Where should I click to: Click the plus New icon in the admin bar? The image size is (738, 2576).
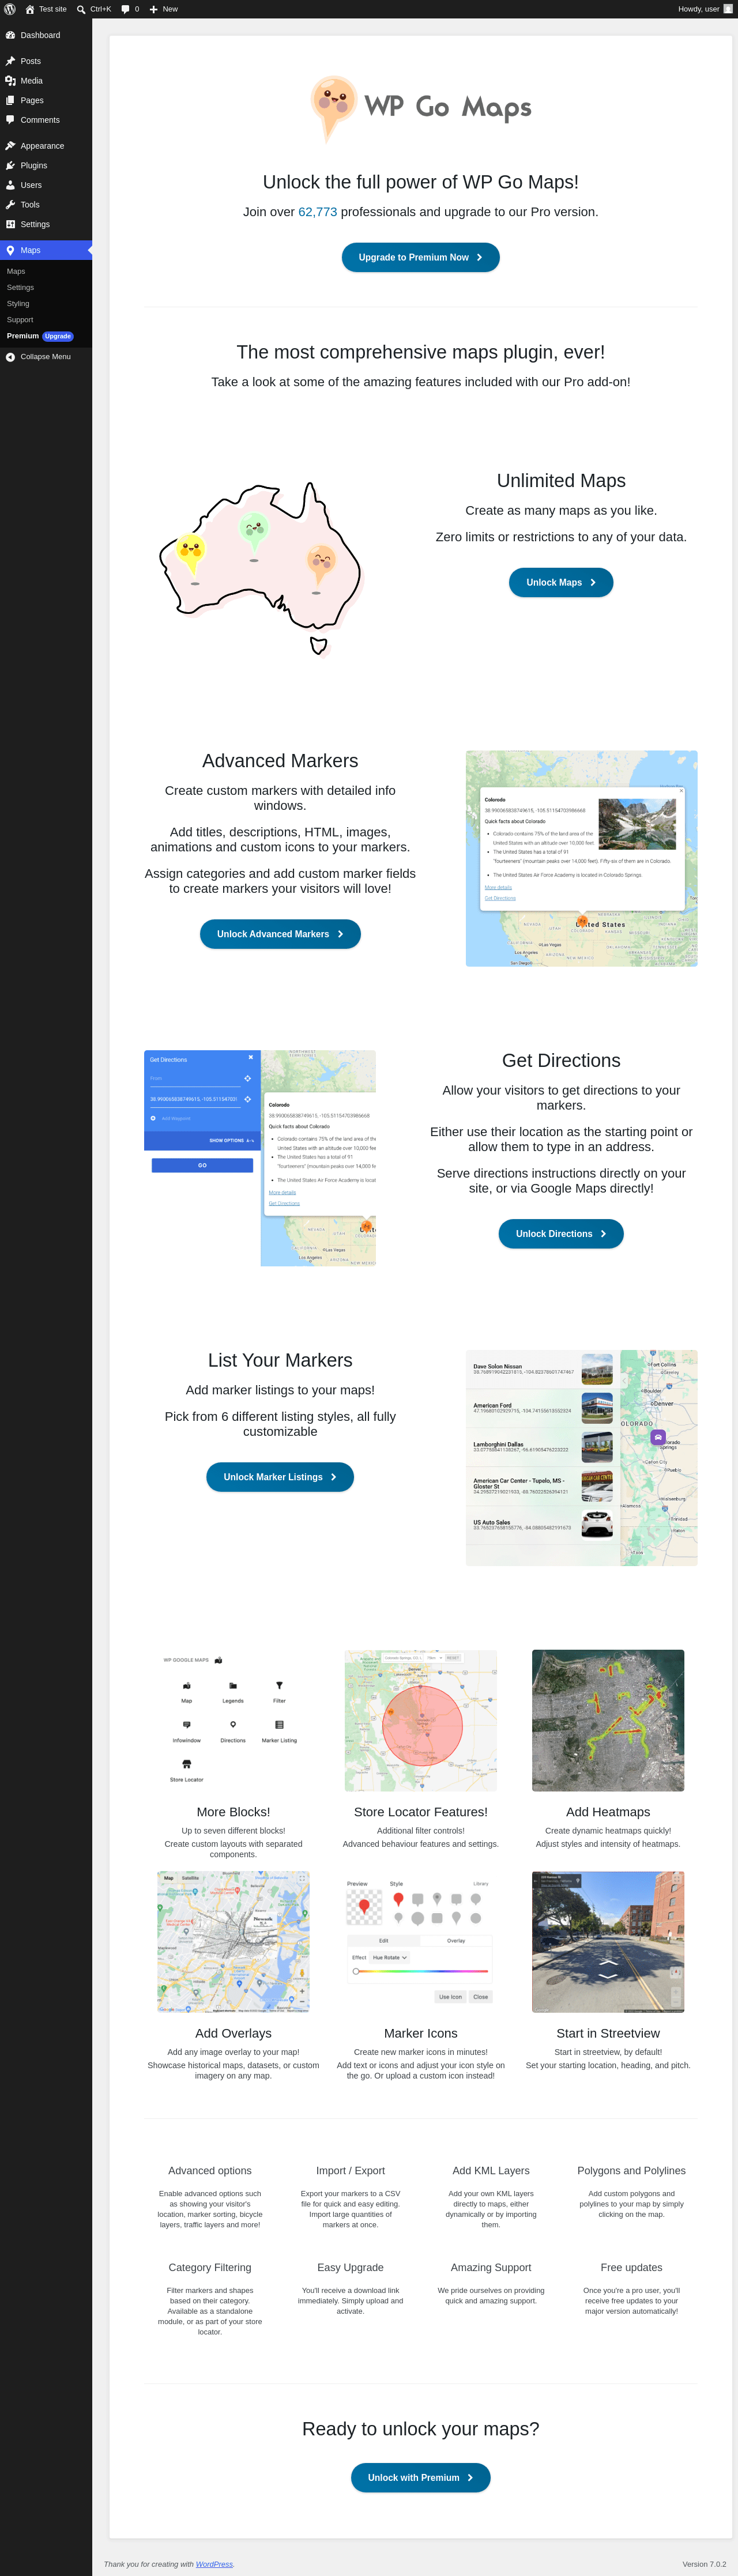coord(153,9)
